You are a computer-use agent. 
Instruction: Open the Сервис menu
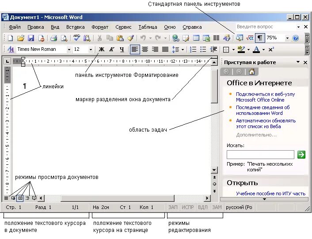(123, 27)
